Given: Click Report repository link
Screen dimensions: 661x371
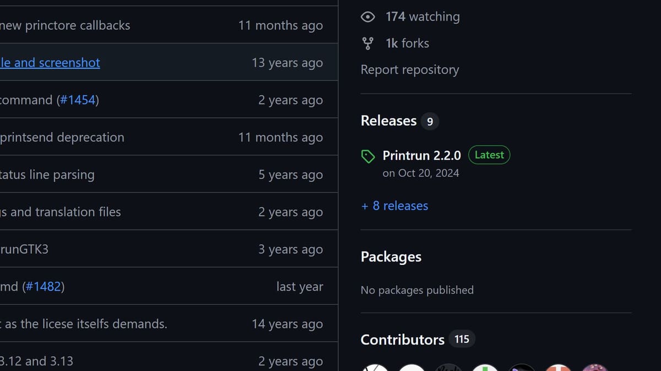Looking at the screenshot, I should [x=410, y=70].
